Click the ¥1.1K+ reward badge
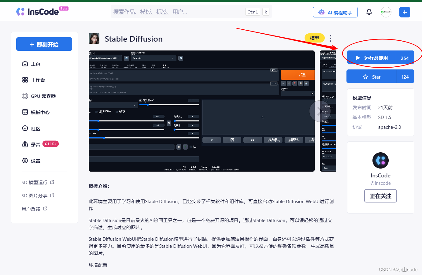 click(50, 144)
